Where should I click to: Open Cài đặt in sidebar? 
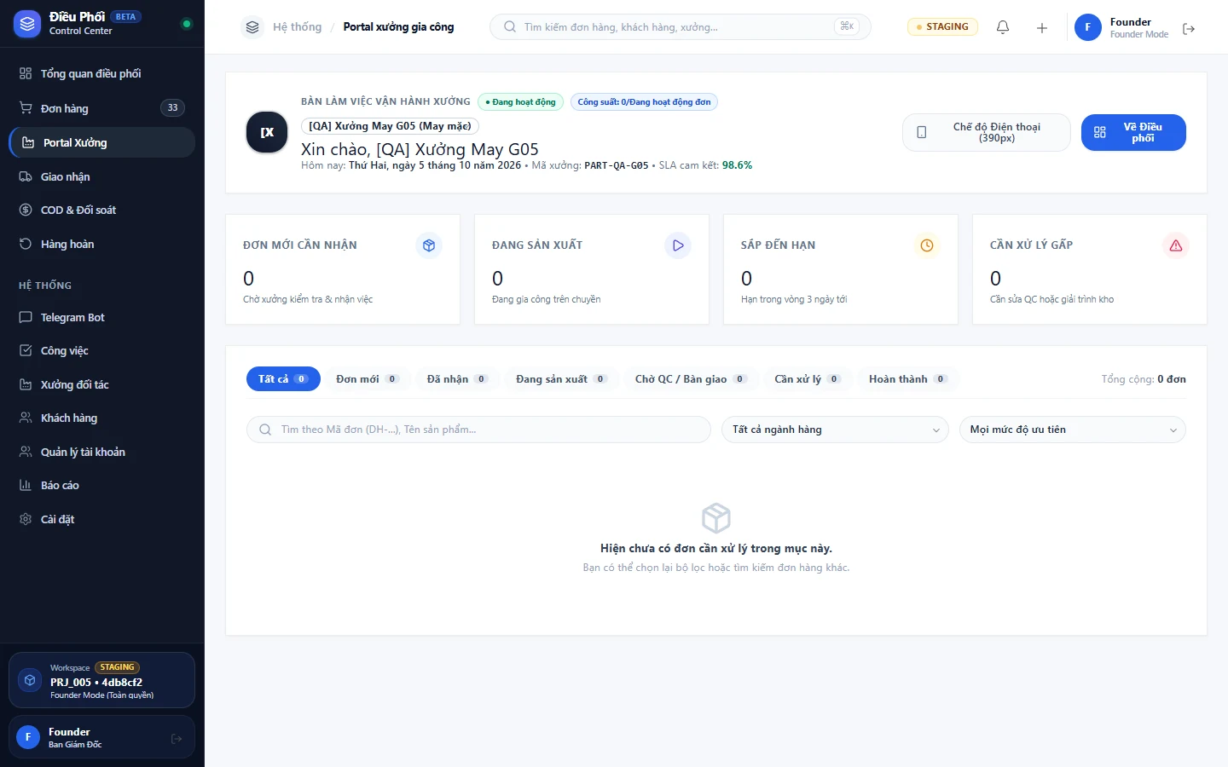(102, 520)
